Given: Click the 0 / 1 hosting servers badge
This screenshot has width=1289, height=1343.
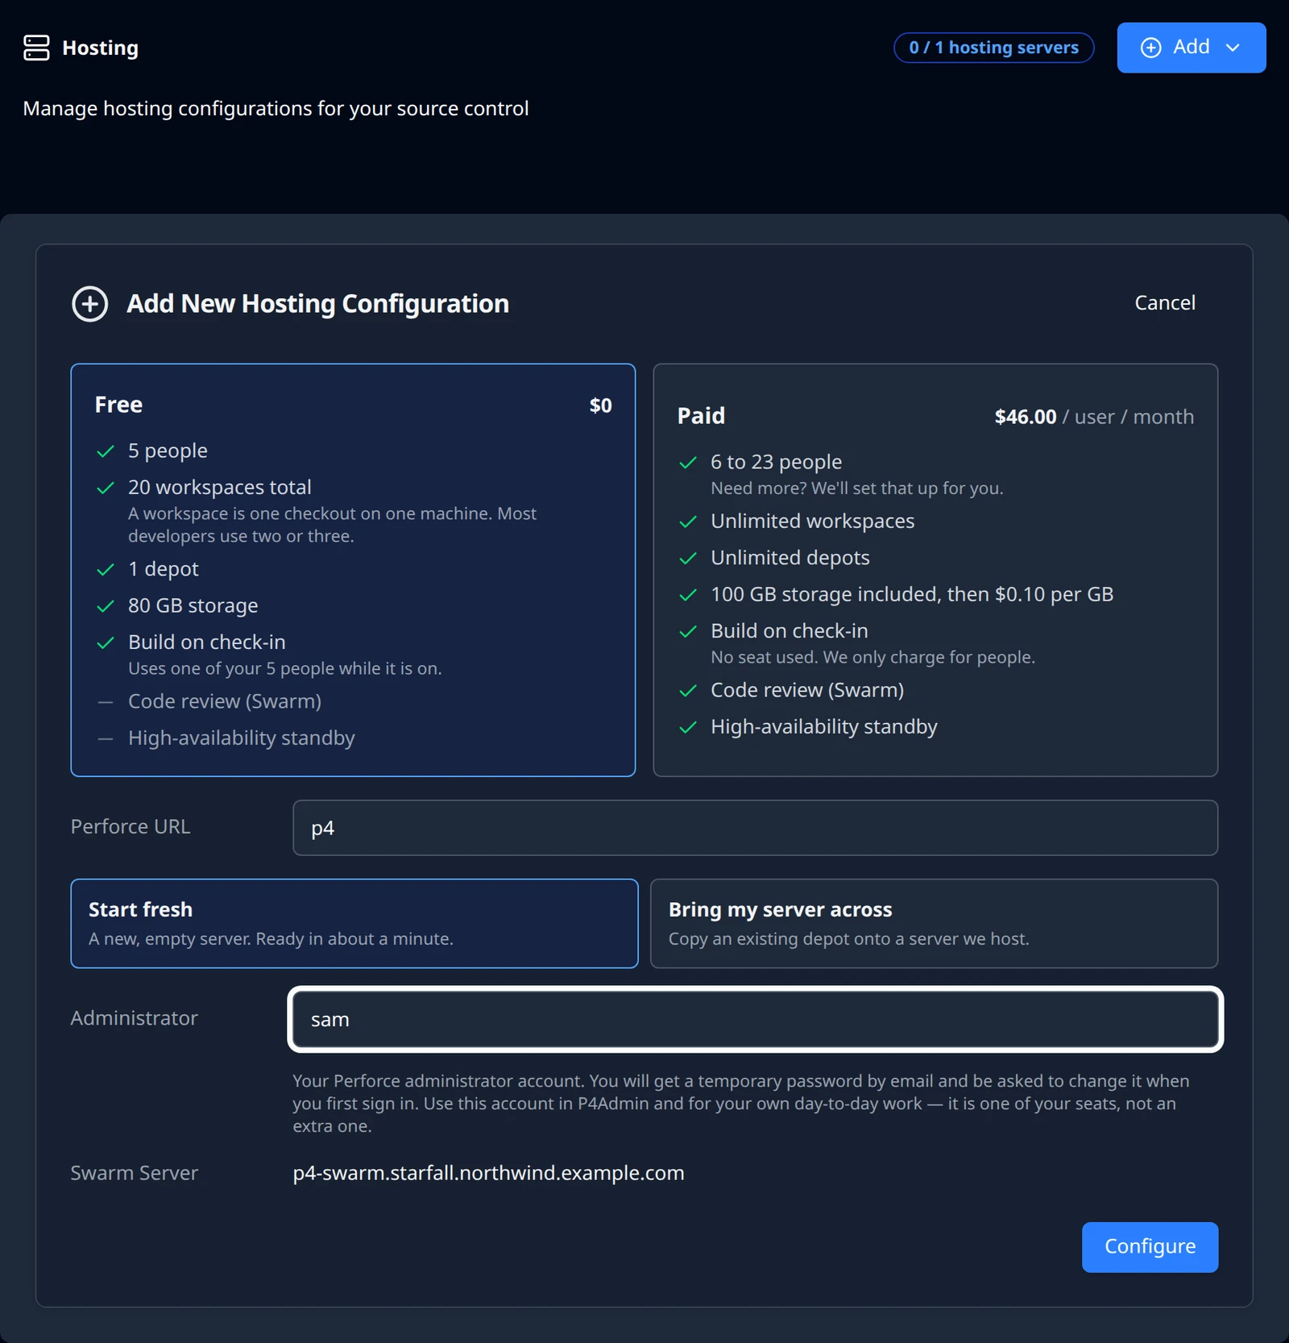Looking at the screenshot, I should (x=993, y=48).
